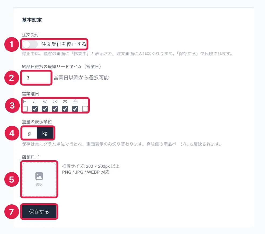Screen dimensions: 265x234
Task: Toggle the 注文受付を停止する switch
Action: (x=30, y=44)
